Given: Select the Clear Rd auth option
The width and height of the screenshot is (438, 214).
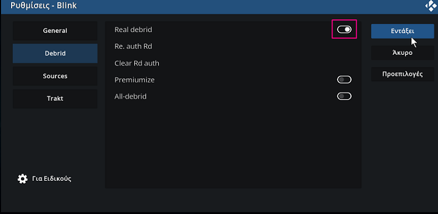Looking at the screenshot, I should click(233, 64).
